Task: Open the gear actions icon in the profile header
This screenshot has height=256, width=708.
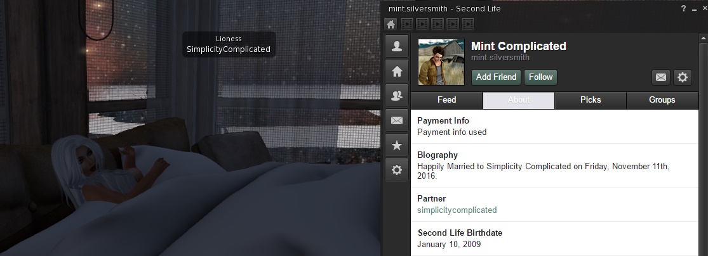Action: pos(682,77)
